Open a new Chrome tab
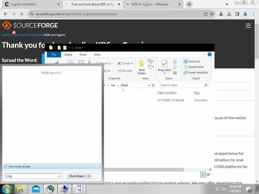Image resolution: width=259 pixels, height=194 pixels. tap(189, 4)
